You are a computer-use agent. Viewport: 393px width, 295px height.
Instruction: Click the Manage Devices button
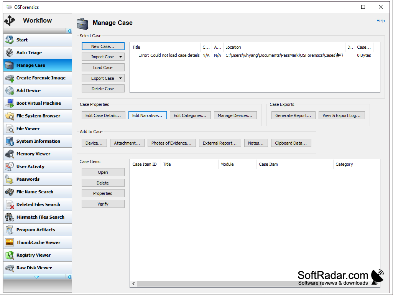tap(235, 115)
